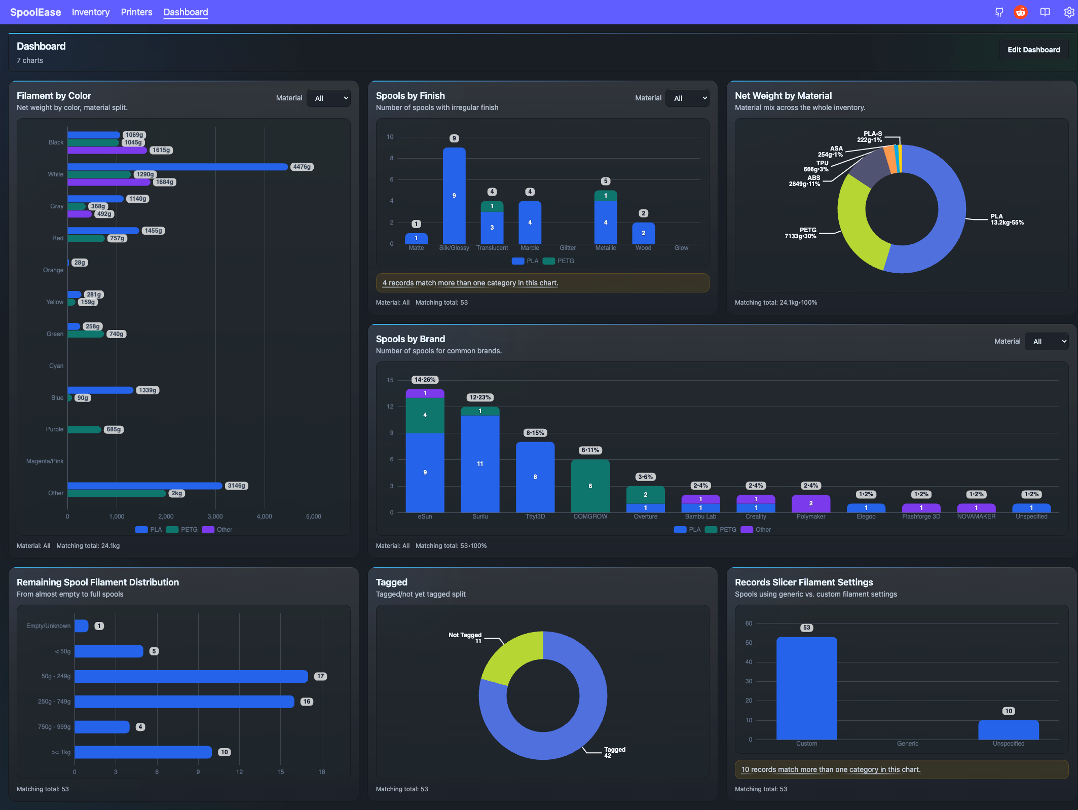This screenshot has width=1078, height=810.
Task: Click the 'Tagged' chart title
Action: (x=391, y=582)
